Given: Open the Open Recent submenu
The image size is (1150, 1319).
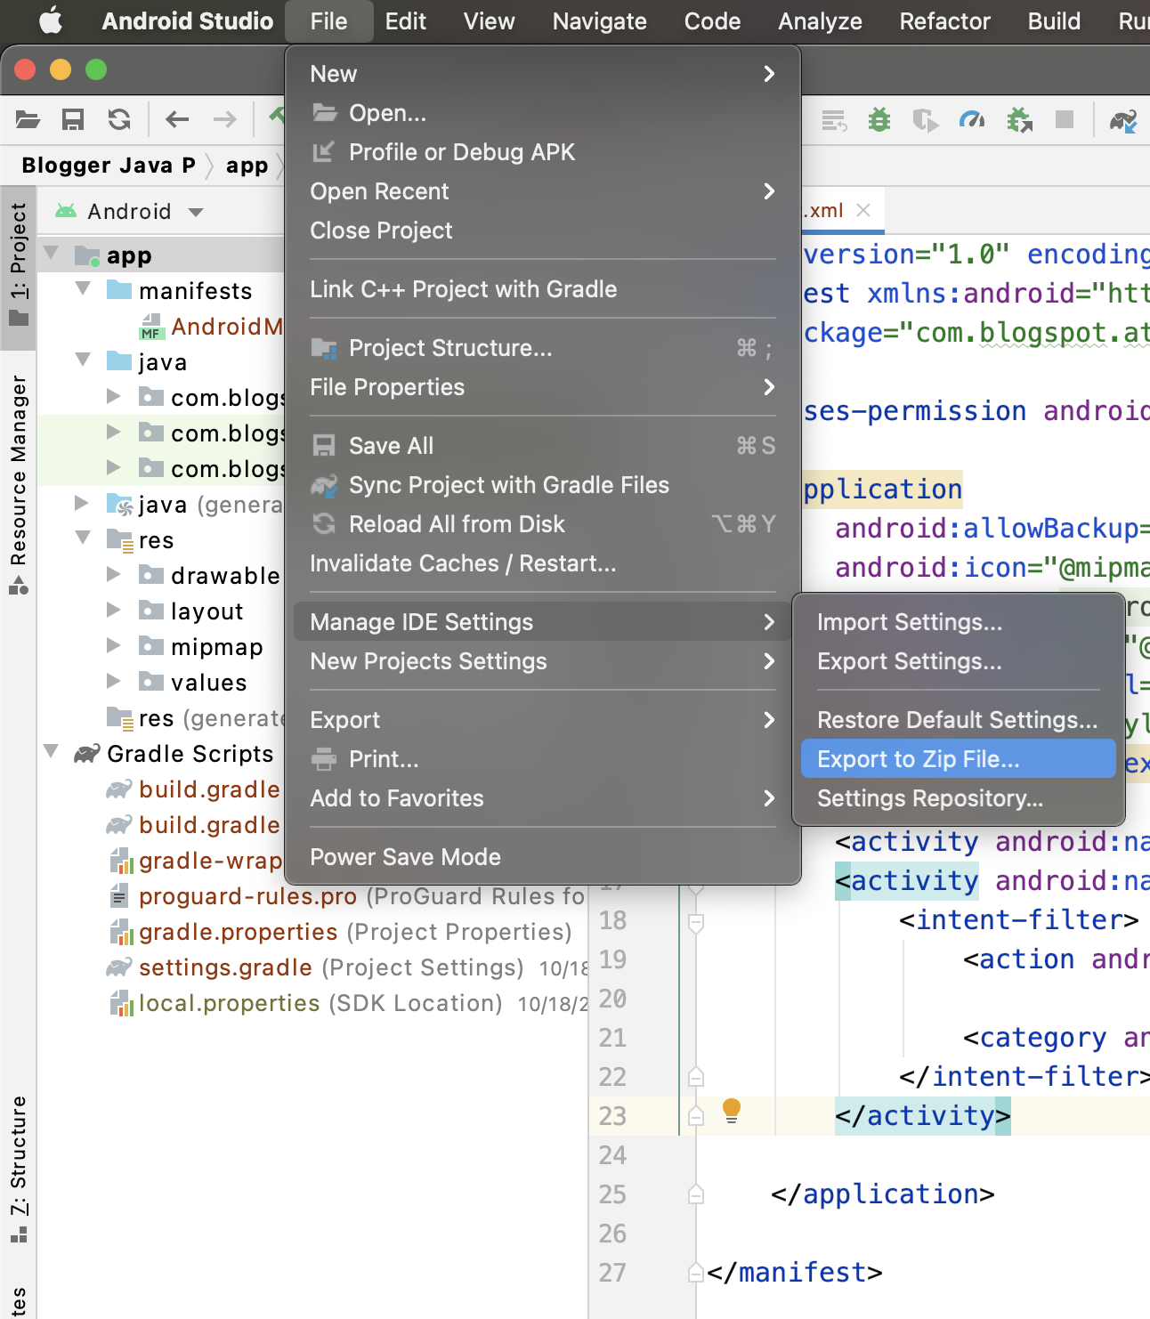Looking at the screenshot, I should point(543,191).
